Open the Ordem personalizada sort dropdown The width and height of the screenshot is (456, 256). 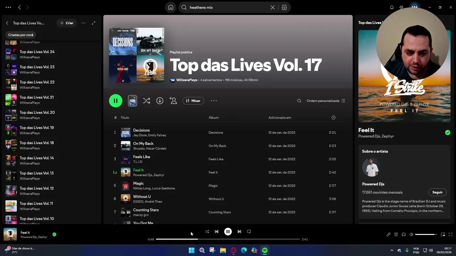coord(326,101)
